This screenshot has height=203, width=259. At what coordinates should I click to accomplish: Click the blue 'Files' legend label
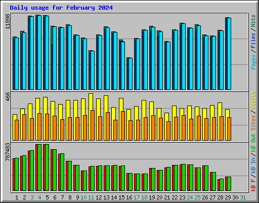pyautogui.click(x=253, y=41)
